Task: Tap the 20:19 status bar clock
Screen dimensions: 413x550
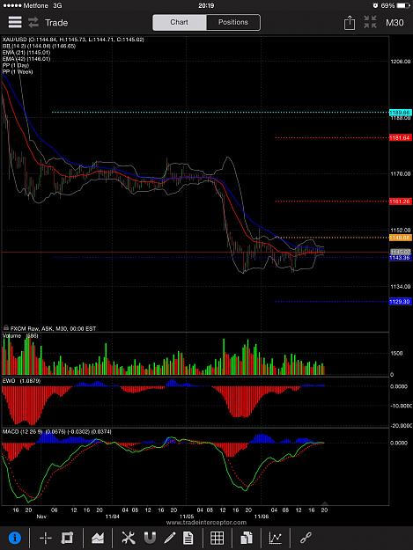Action: coord(206,5)
